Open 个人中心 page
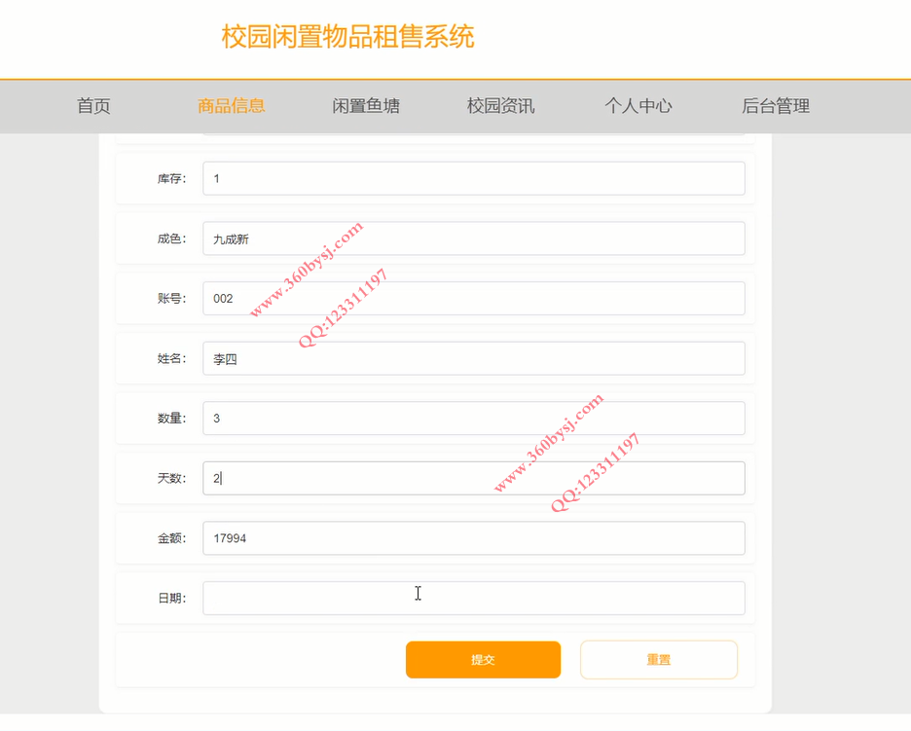 [638, 106]
